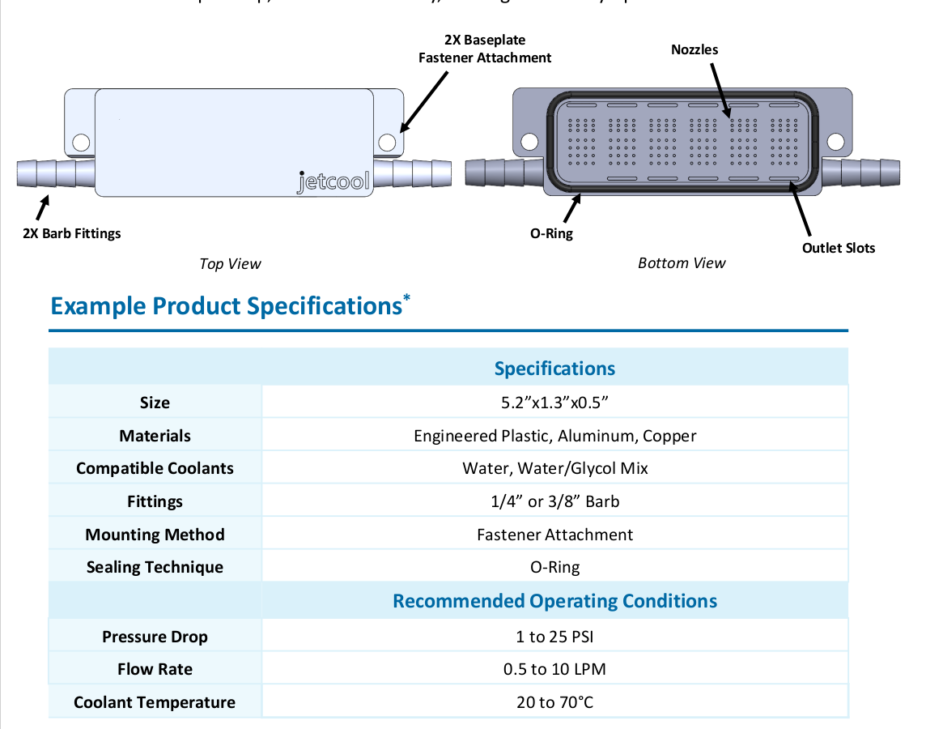This screenshot has height=729, width=926.
Task: Click the 'Nozzles' callout label
Action: click(694, 49)
